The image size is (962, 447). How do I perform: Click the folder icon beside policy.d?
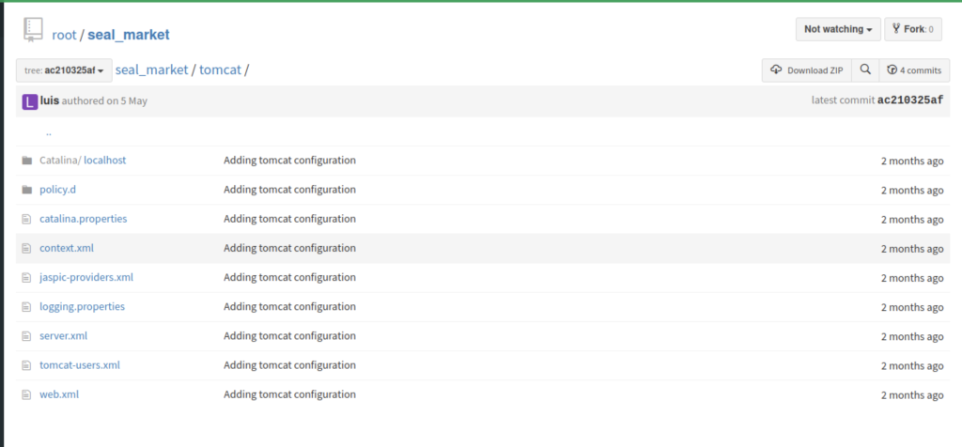[26, 190]
